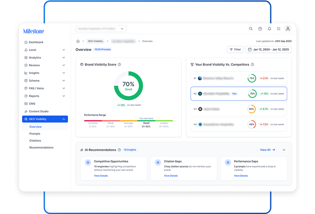Click the View All link
The width and height of the screenshot is (315, 214).
point(267,150)
